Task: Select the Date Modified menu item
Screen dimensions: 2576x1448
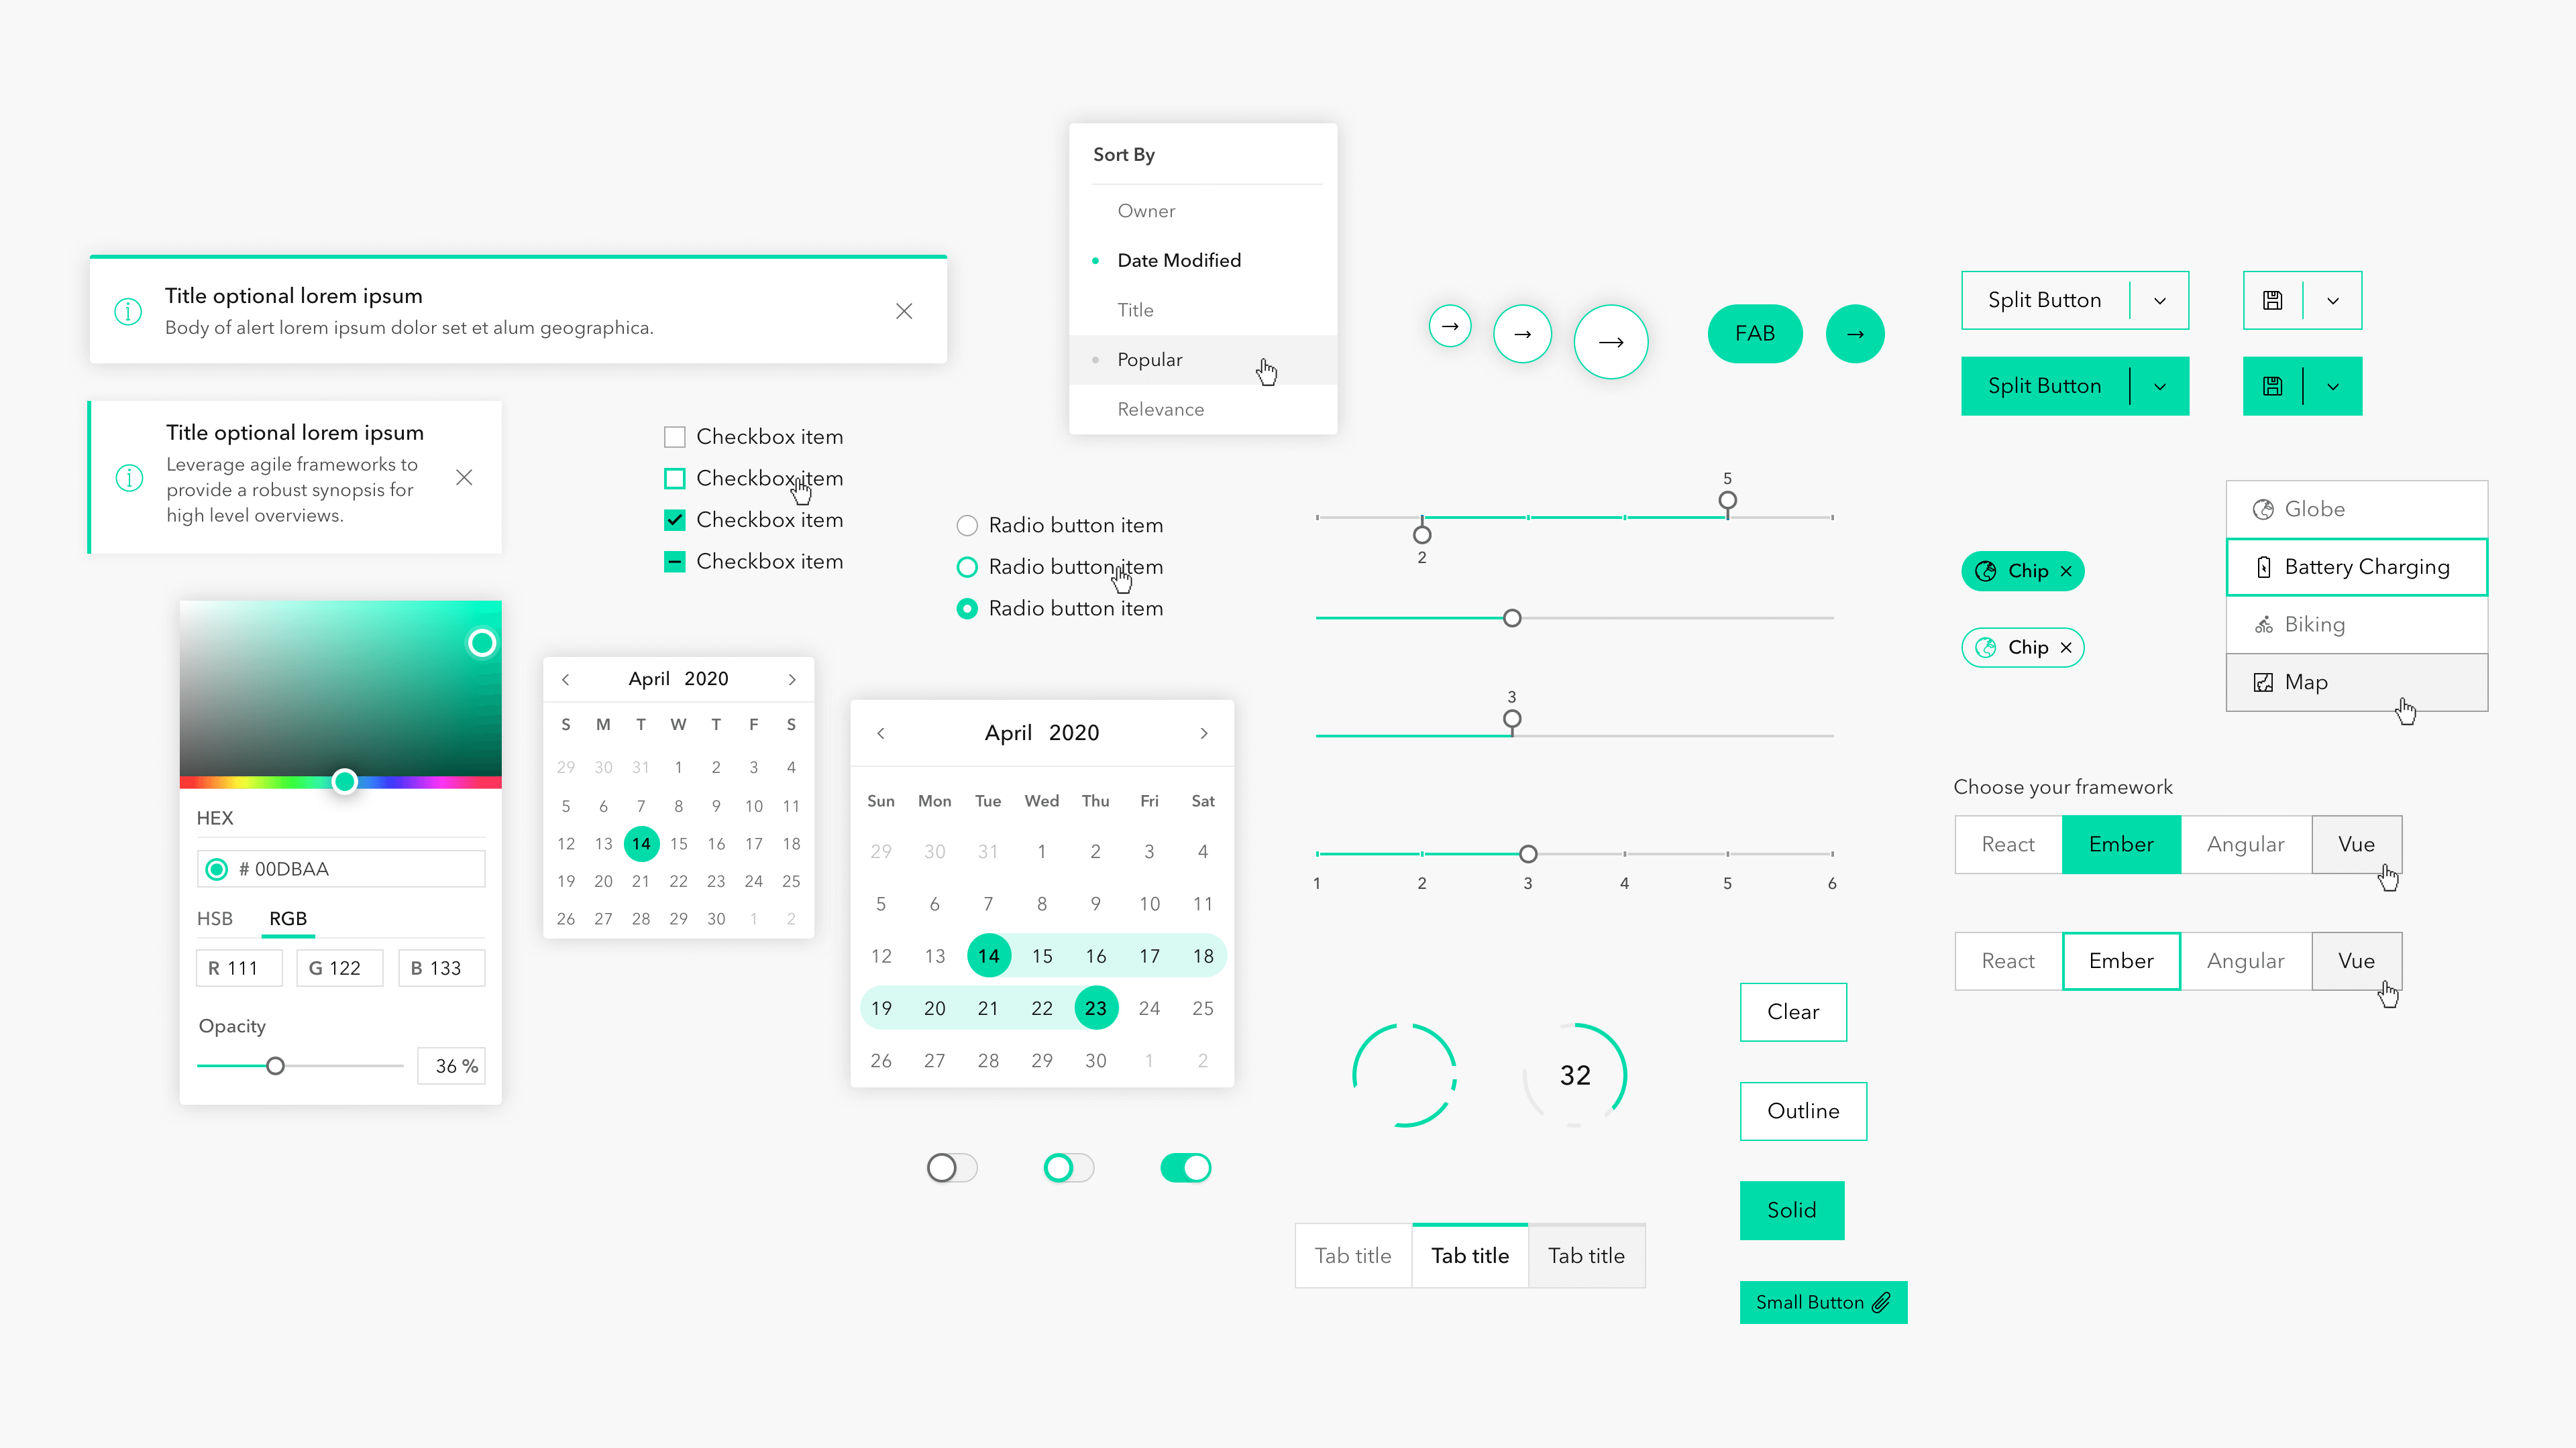Action: click(x=1178, y=260)
